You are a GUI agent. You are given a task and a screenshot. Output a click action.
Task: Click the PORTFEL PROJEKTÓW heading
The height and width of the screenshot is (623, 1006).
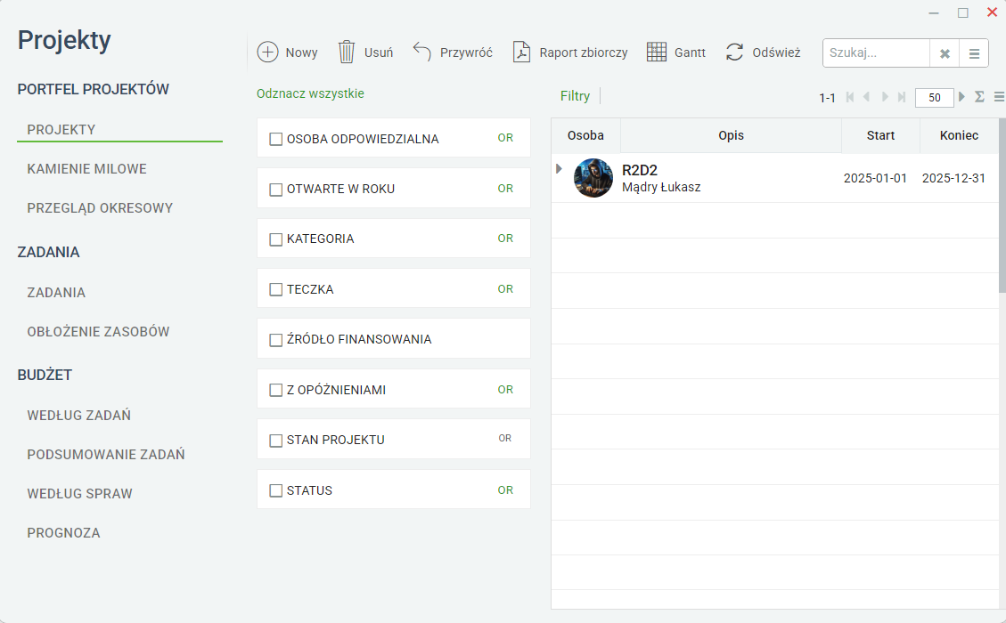[93, 89]
